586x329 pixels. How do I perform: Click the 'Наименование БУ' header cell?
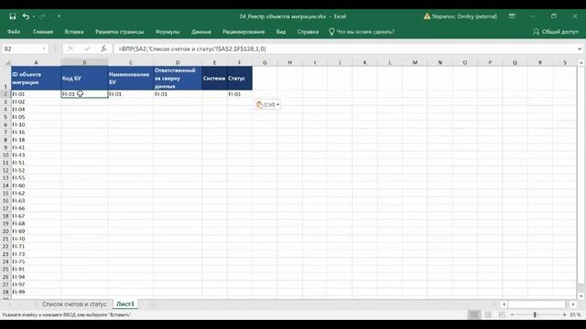coord(130,78)
